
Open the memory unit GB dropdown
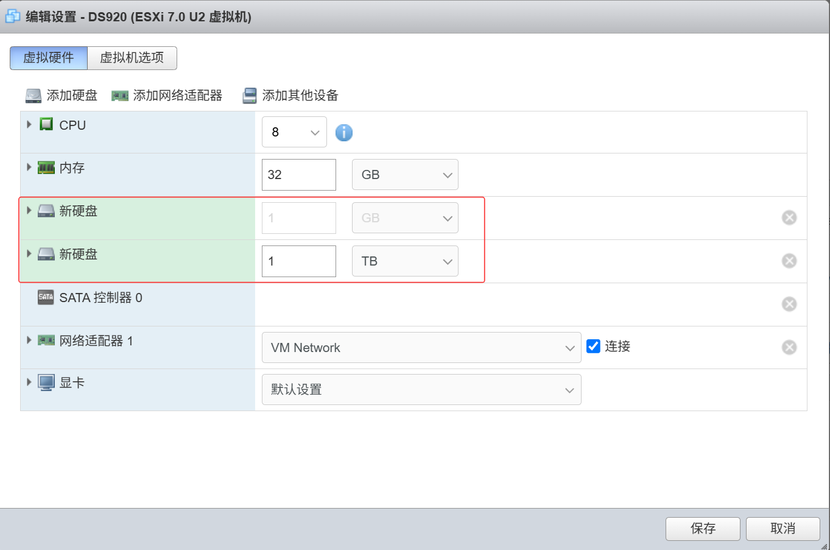click(405, 175)
